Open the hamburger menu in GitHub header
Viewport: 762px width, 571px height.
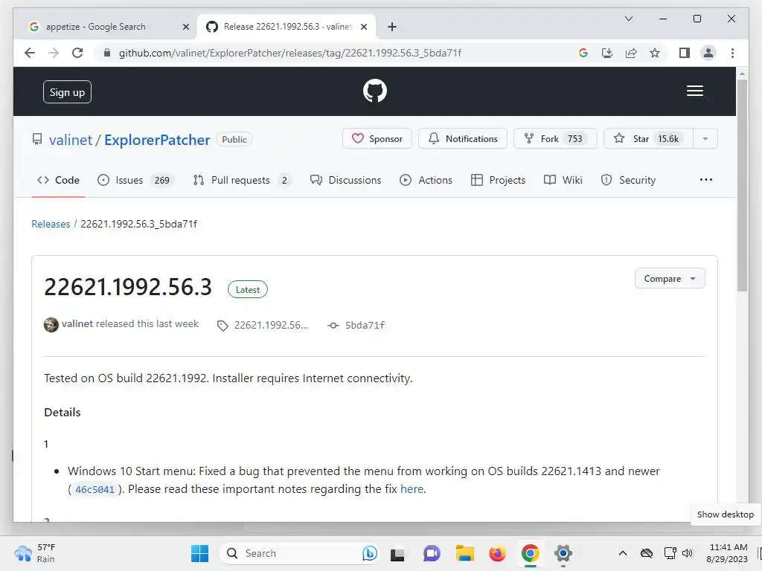pyautogui.click(x=694, y=91)
